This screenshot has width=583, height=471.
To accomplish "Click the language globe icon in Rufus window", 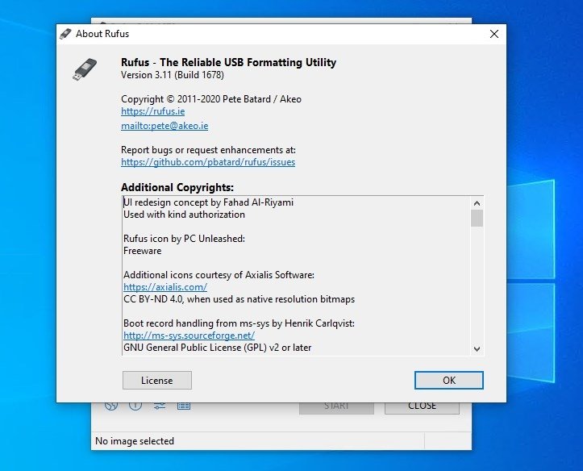I will pos(111,406).
